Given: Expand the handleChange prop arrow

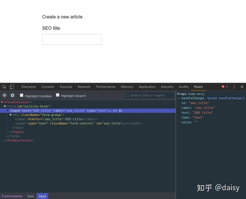Looking at the screenshot, I should coord(179,98).
